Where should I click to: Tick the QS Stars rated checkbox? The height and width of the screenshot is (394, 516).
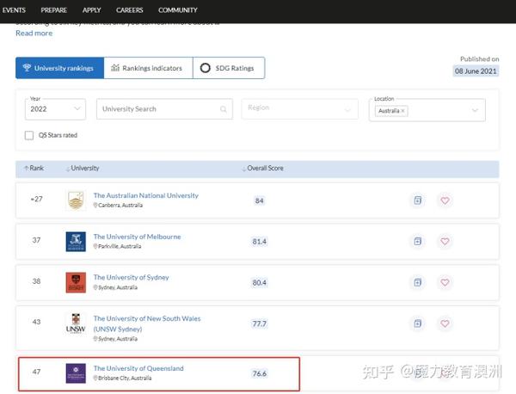pos(29,135)
